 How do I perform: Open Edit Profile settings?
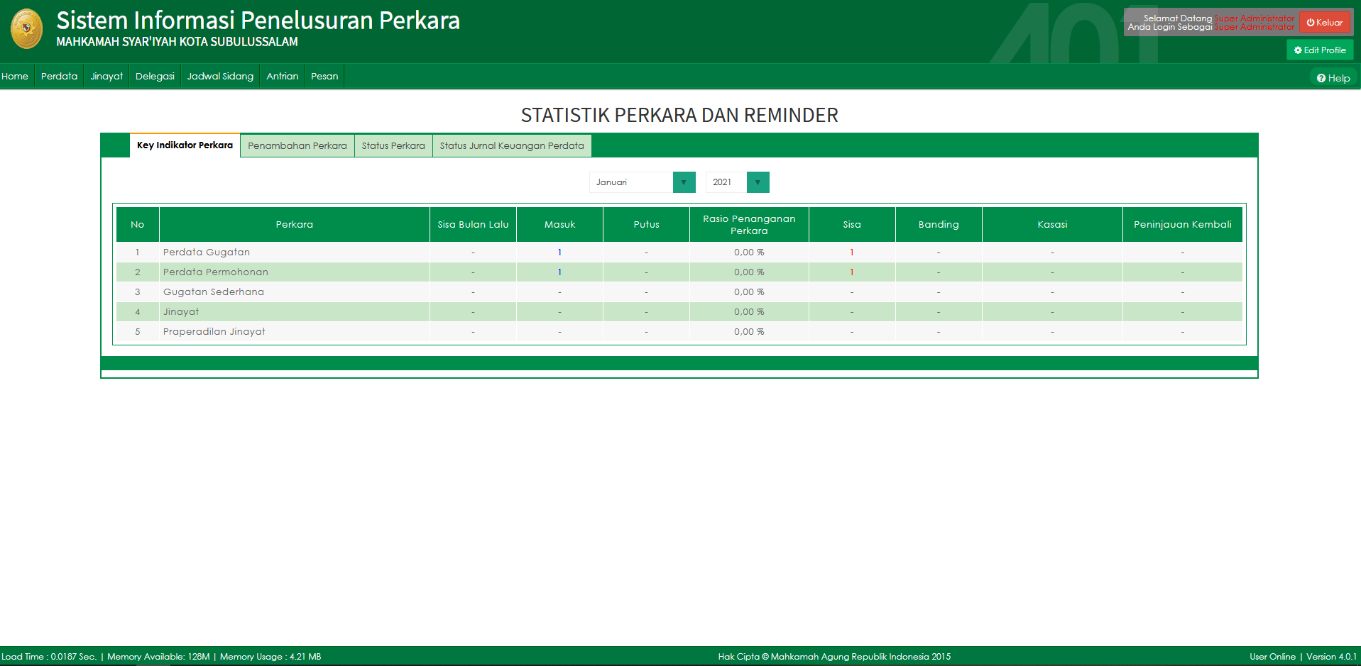pyautogui.click(x=1320, y=50)
